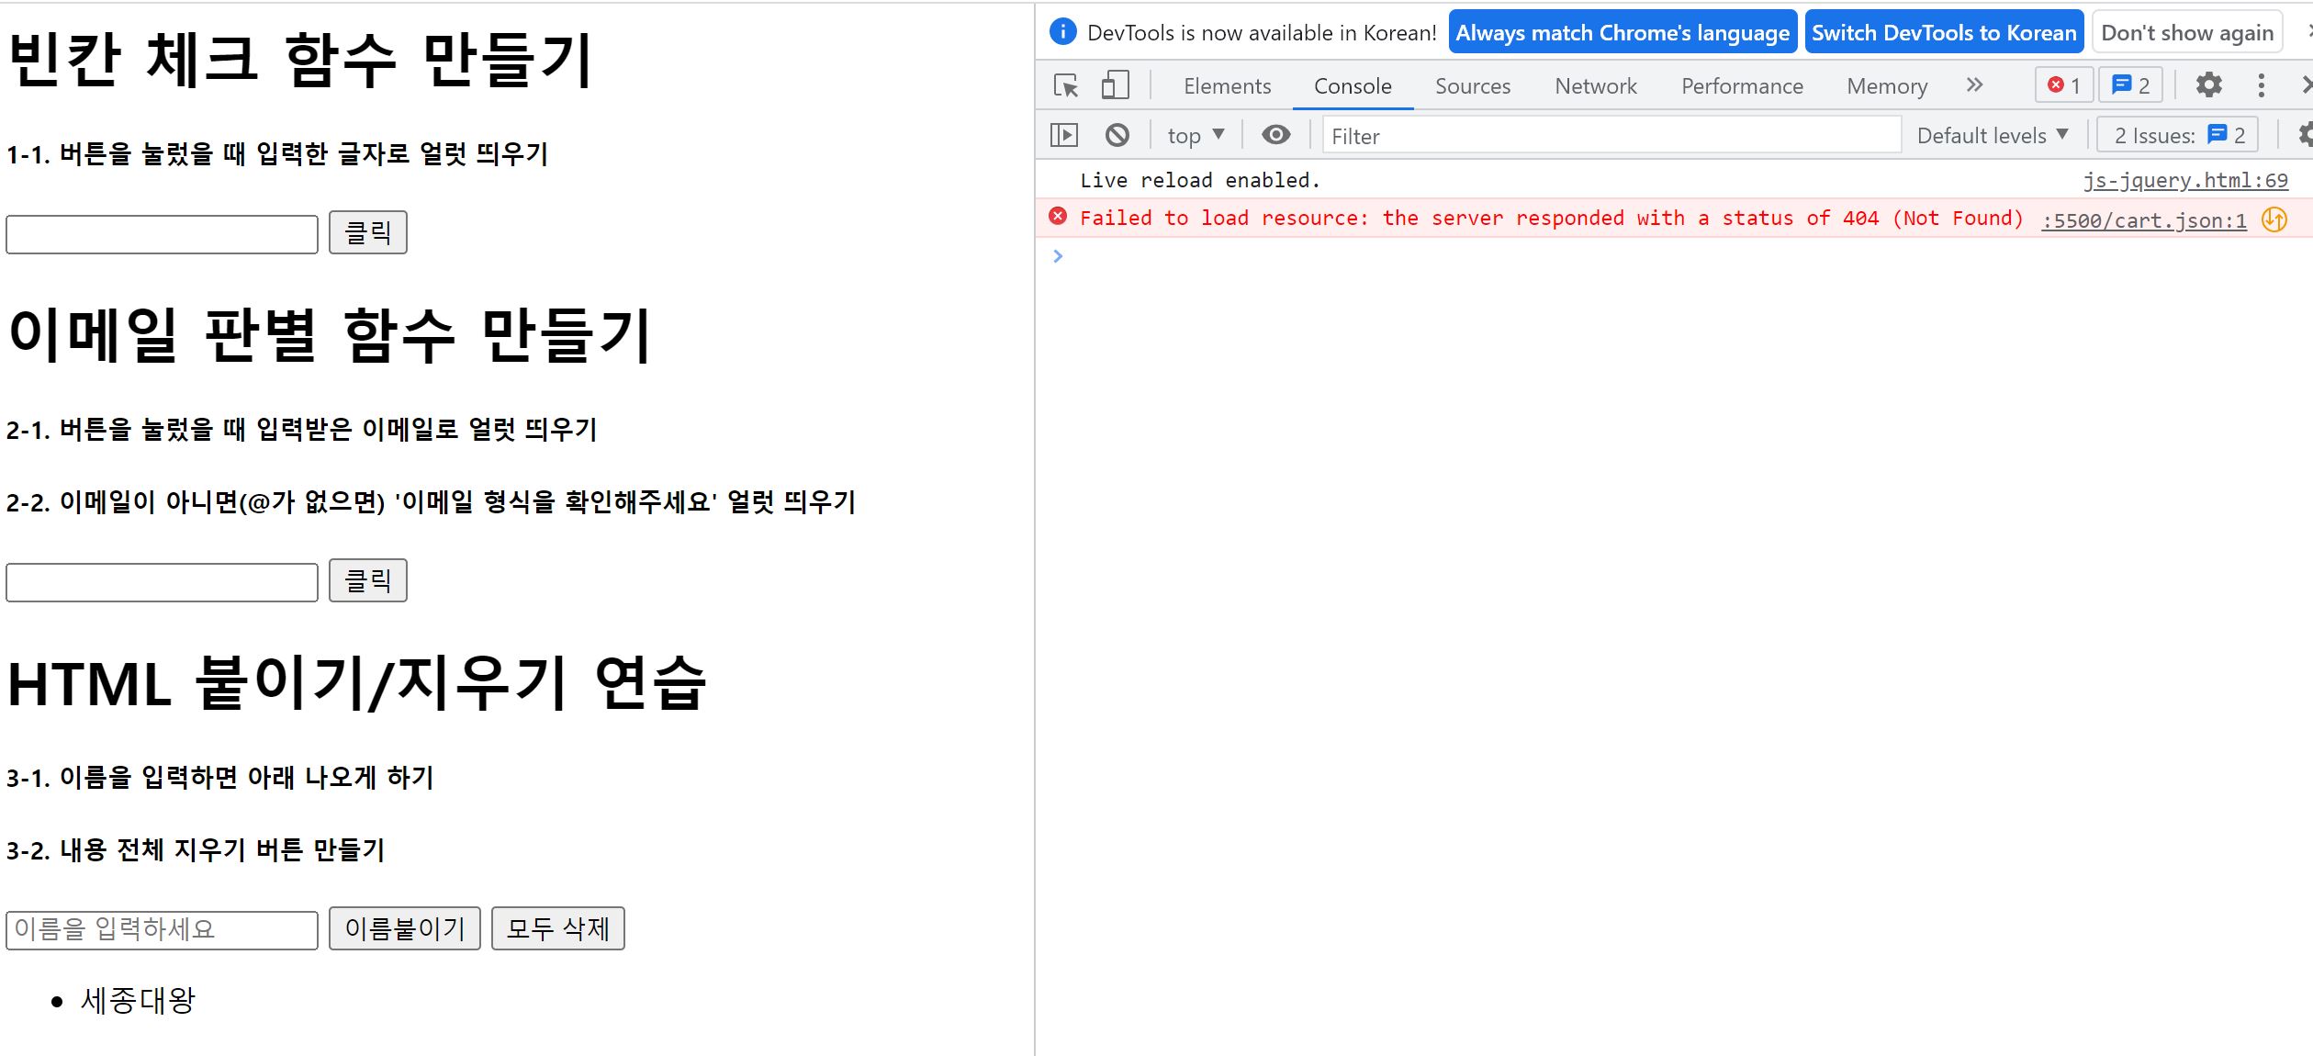Open the js-jquery.html:69 source link

(x=2185, y=181)
